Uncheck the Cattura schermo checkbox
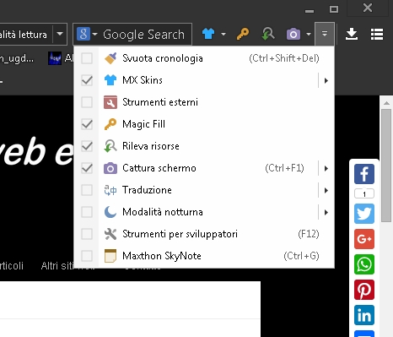The image size is (393, 337). tap(87, 168)
